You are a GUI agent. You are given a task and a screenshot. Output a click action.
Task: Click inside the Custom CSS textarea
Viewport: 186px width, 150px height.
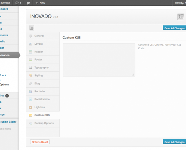99,60
